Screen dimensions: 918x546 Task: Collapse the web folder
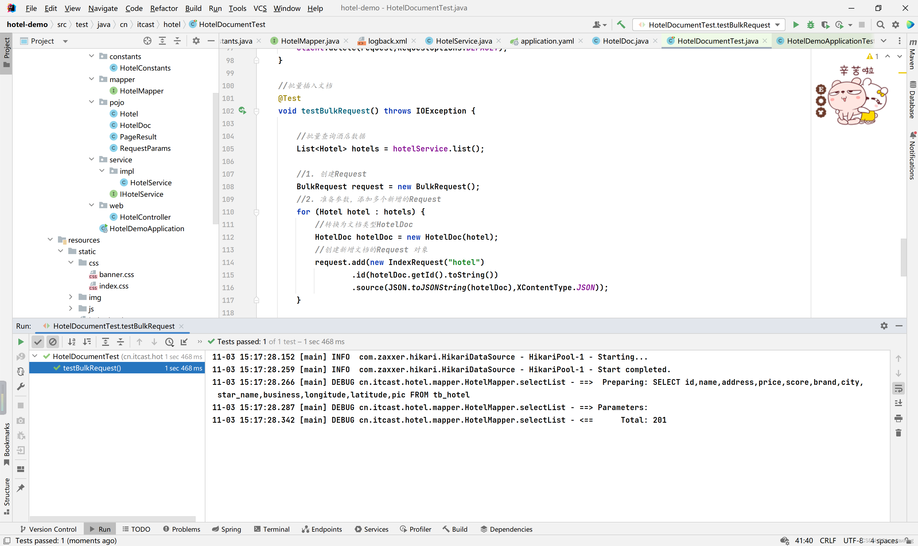point(92,205)
